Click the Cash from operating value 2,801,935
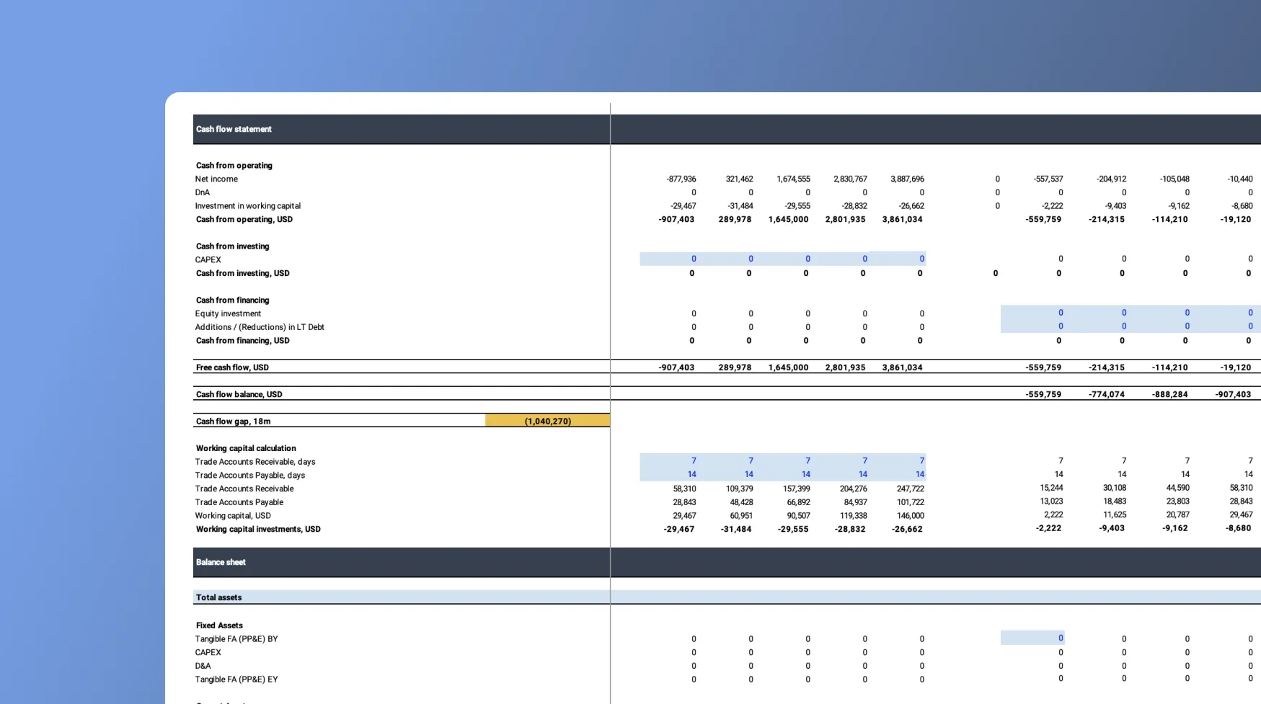1261x704 pixels. 845,220
